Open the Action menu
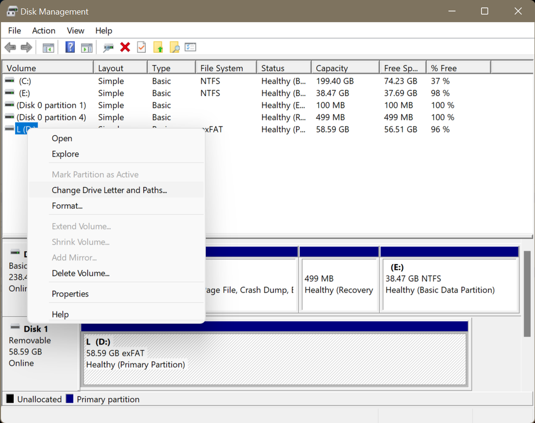The width and height of the screenshot is (535, 423). click(x=44, y=31)
